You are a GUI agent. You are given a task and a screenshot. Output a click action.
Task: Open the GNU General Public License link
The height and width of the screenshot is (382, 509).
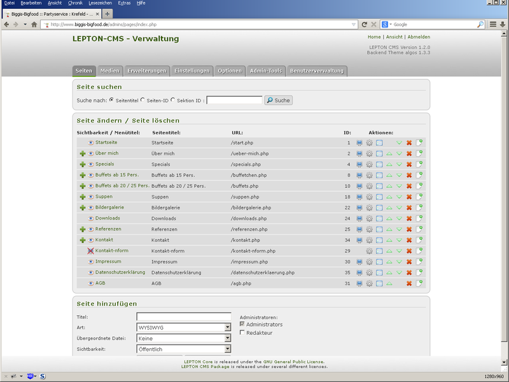click(293, 362)
